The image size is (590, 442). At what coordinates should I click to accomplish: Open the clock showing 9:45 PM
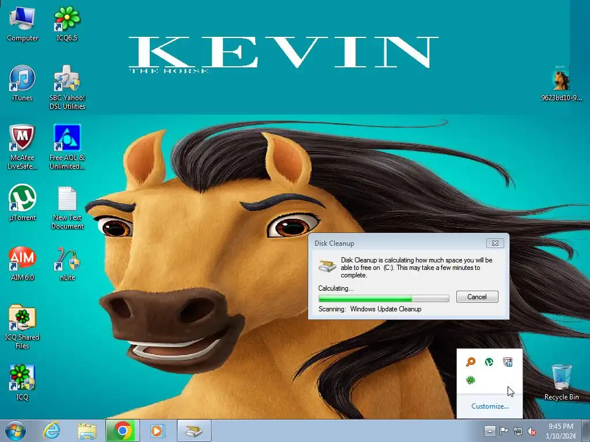[561, 431]
